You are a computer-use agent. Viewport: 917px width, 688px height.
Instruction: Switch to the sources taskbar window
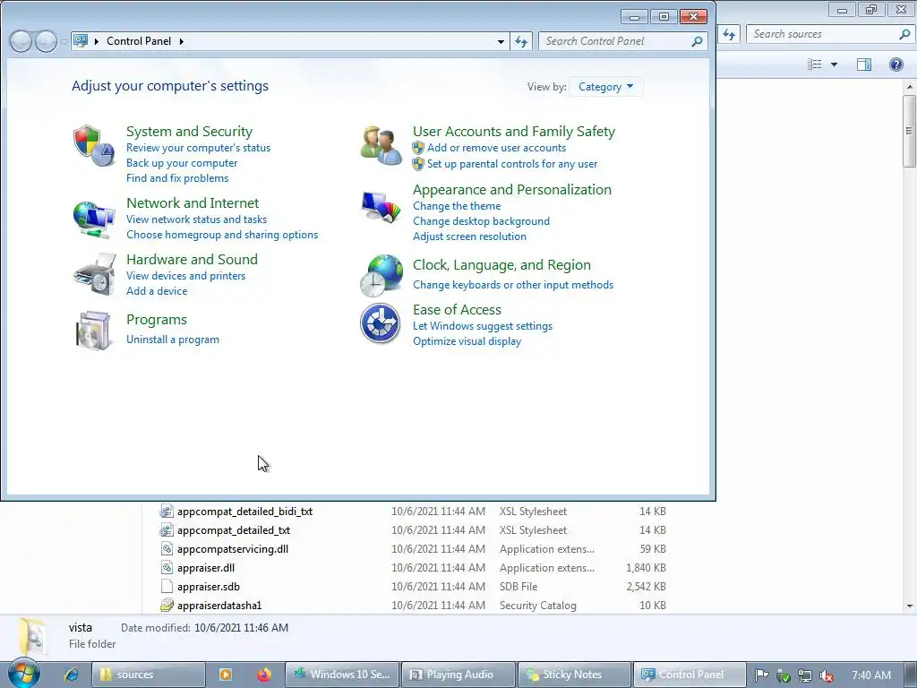tap(149, 675)
